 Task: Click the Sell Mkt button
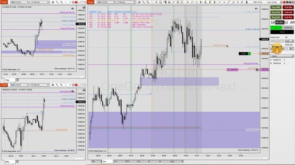(288, 7)
